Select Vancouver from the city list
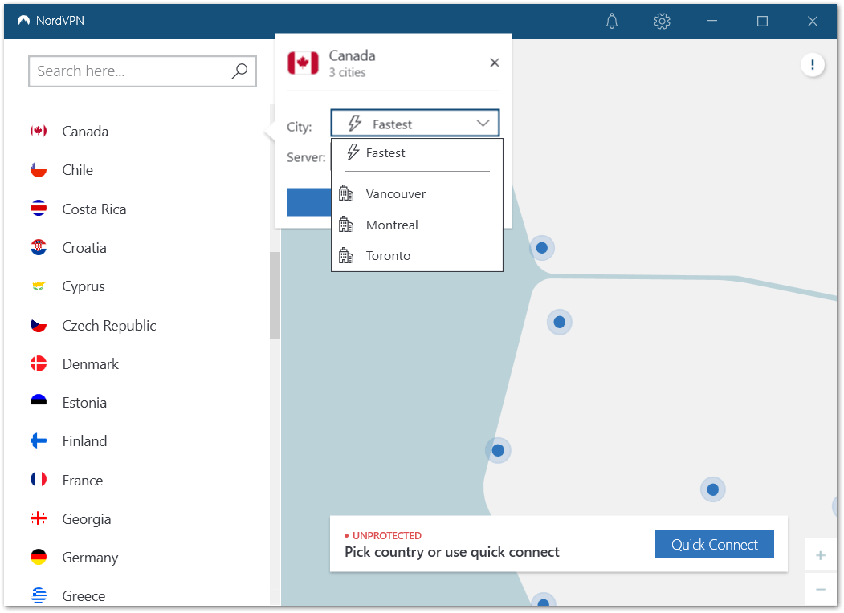This screenshot has height=613, width=844. point(417,193)
